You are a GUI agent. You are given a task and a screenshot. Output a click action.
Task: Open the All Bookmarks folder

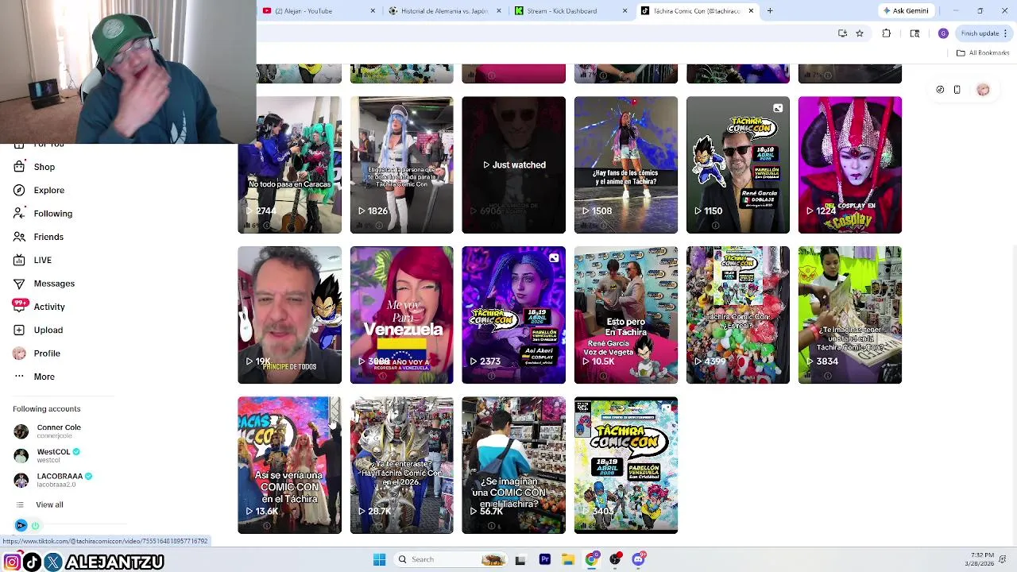(x=983, y=52)
